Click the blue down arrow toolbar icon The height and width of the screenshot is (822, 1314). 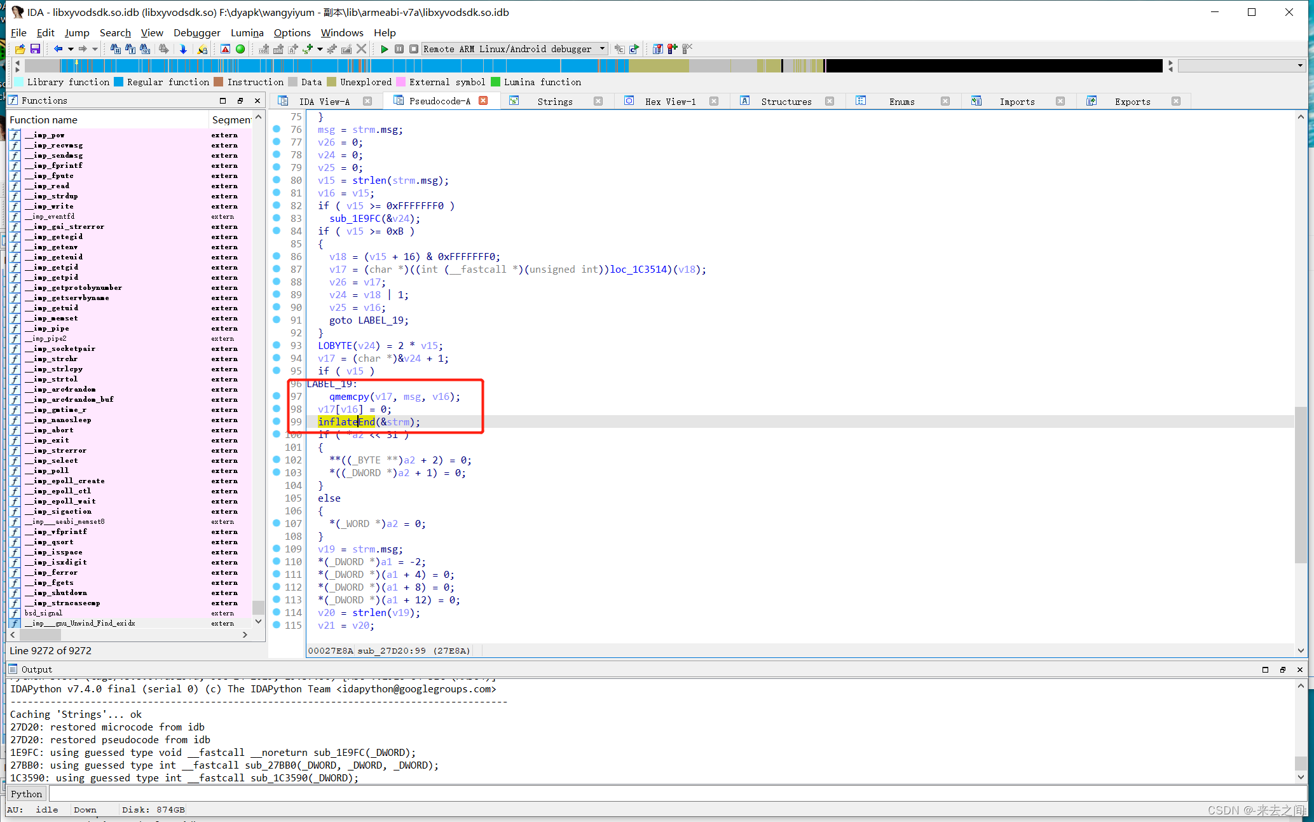(x=183, y=49)
